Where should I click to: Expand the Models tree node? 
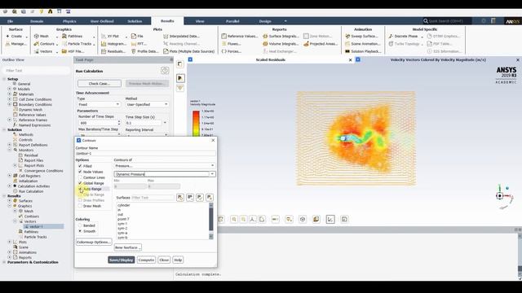click(x=10, y=89)
